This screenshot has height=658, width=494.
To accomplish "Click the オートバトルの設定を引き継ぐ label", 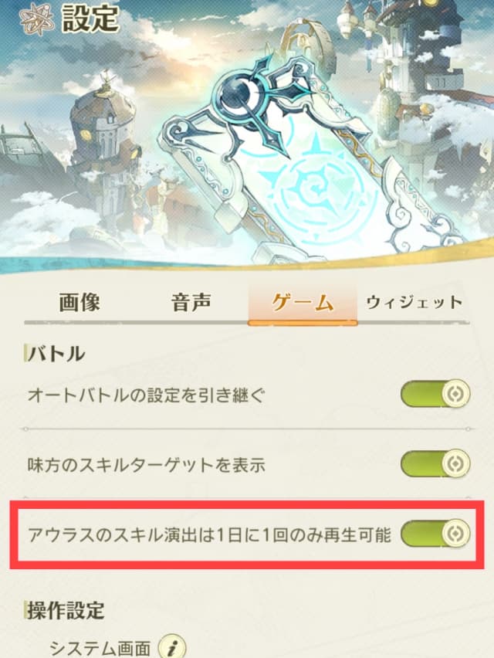I will [146, 395].
